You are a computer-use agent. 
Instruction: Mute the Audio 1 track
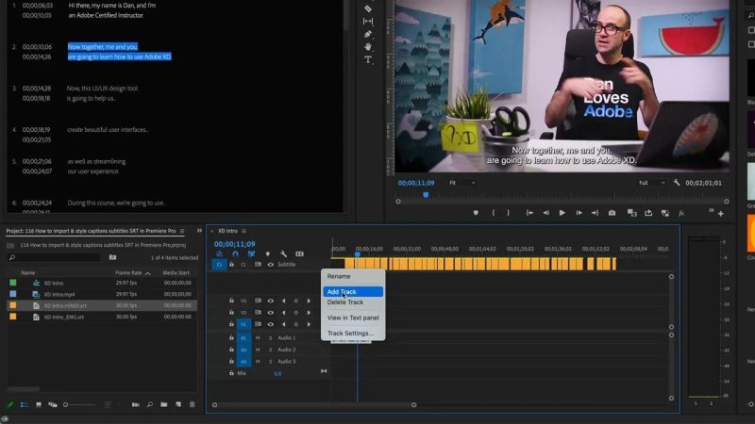pos(258,338)
